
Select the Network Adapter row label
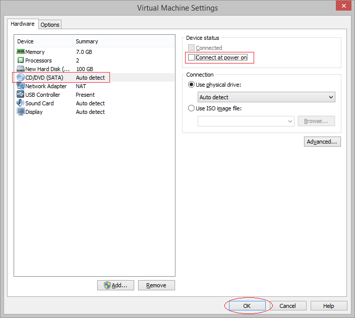click(46, 86)
